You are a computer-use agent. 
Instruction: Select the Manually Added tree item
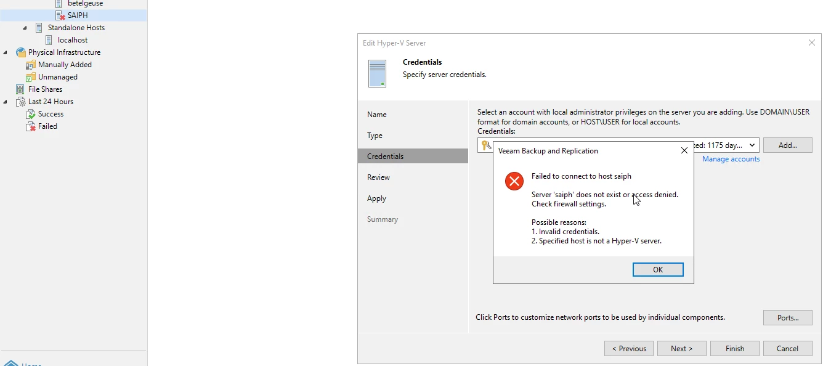pos(65,65)
